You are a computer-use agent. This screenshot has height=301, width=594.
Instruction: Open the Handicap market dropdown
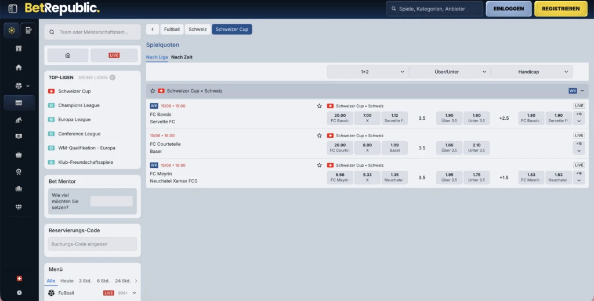click(x=532, y=72)
